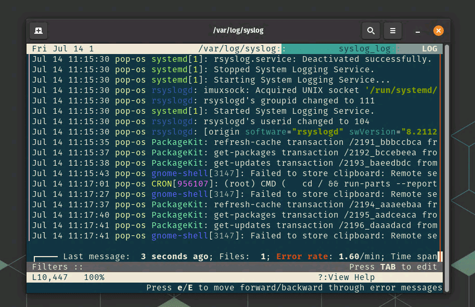Open a new terminal tab
The height and width of the screenshot is (307, 475).
(38, 31)
